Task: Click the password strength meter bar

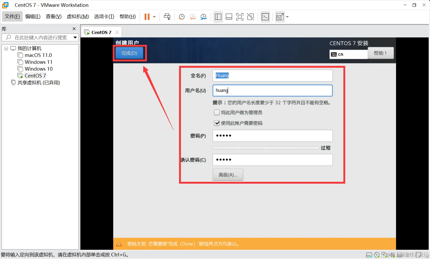Action: point(266,148)
